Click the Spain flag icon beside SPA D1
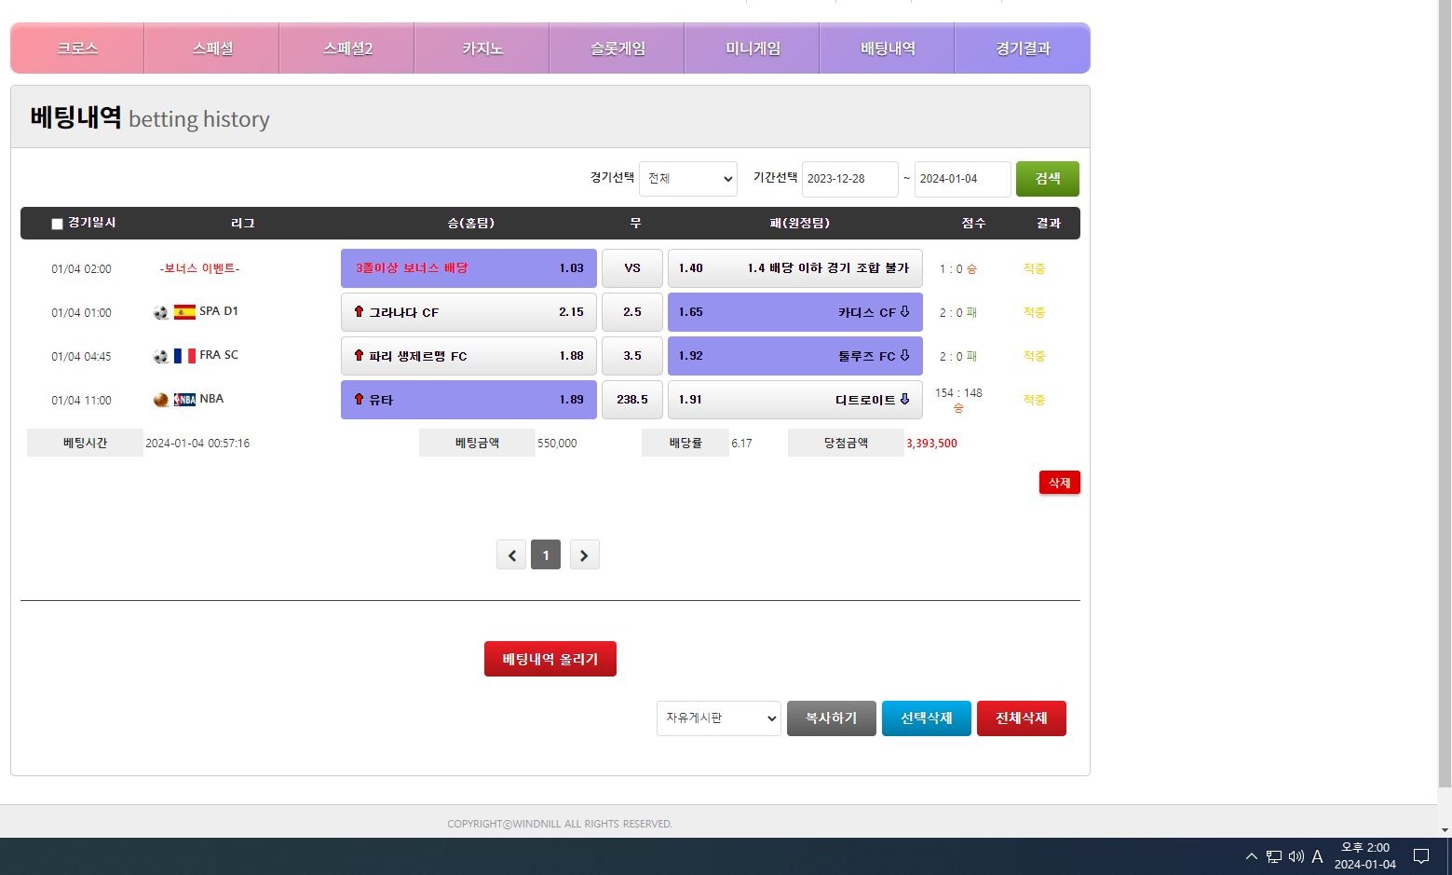1452x875 pixels. 183,311
